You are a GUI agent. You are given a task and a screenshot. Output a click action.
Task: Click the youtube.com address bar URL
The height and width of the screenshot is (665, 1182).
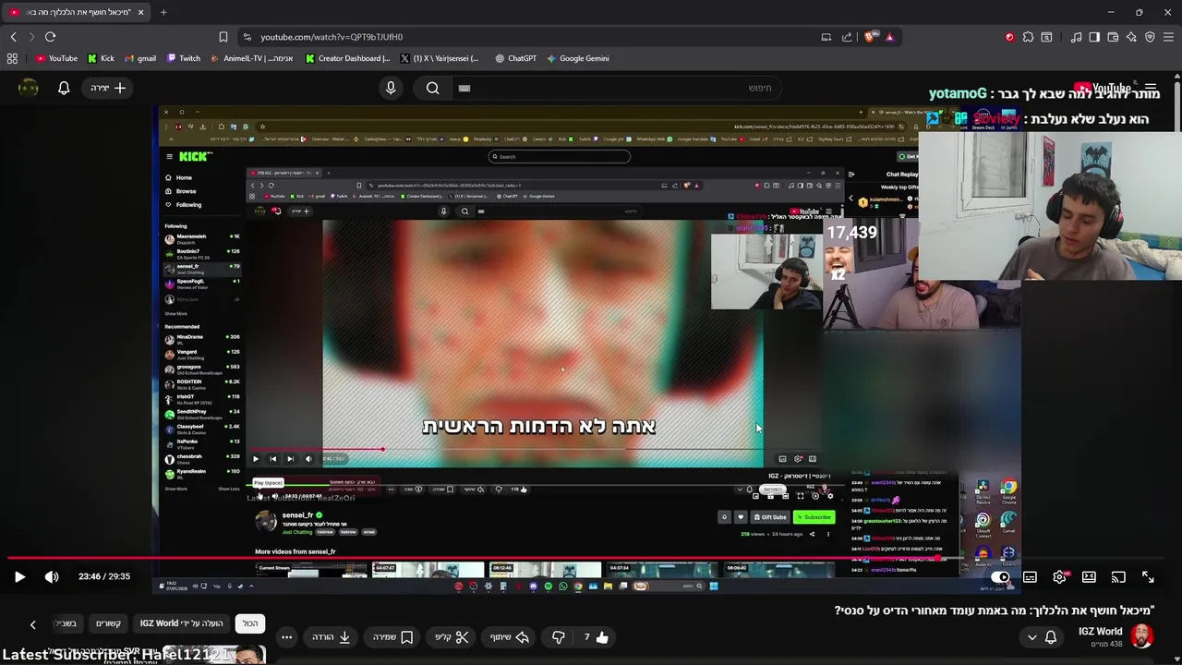coord(332,37)
